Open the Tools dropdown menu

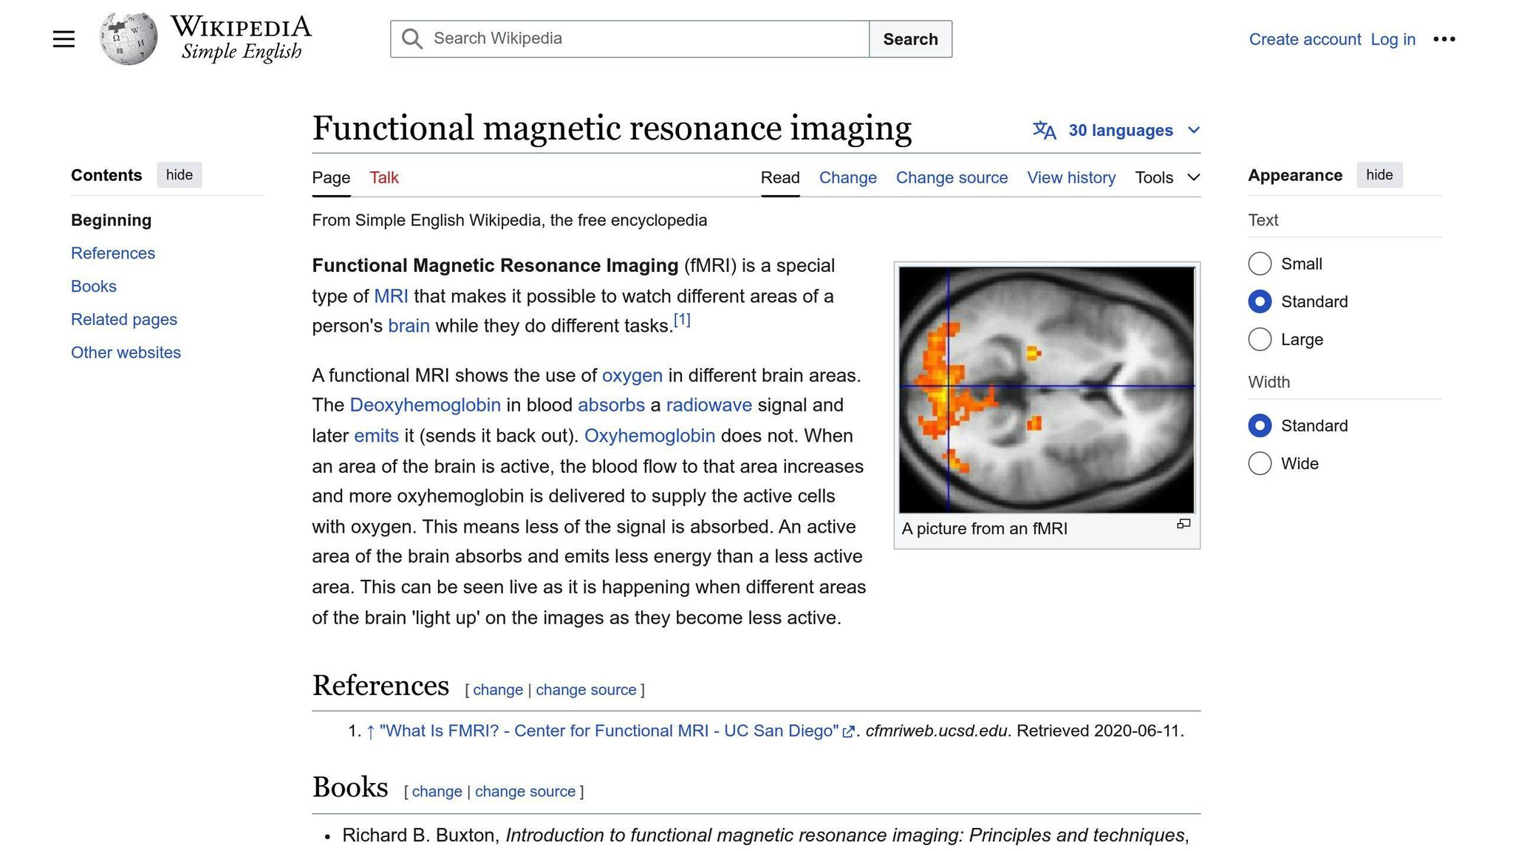(1167, 177)
